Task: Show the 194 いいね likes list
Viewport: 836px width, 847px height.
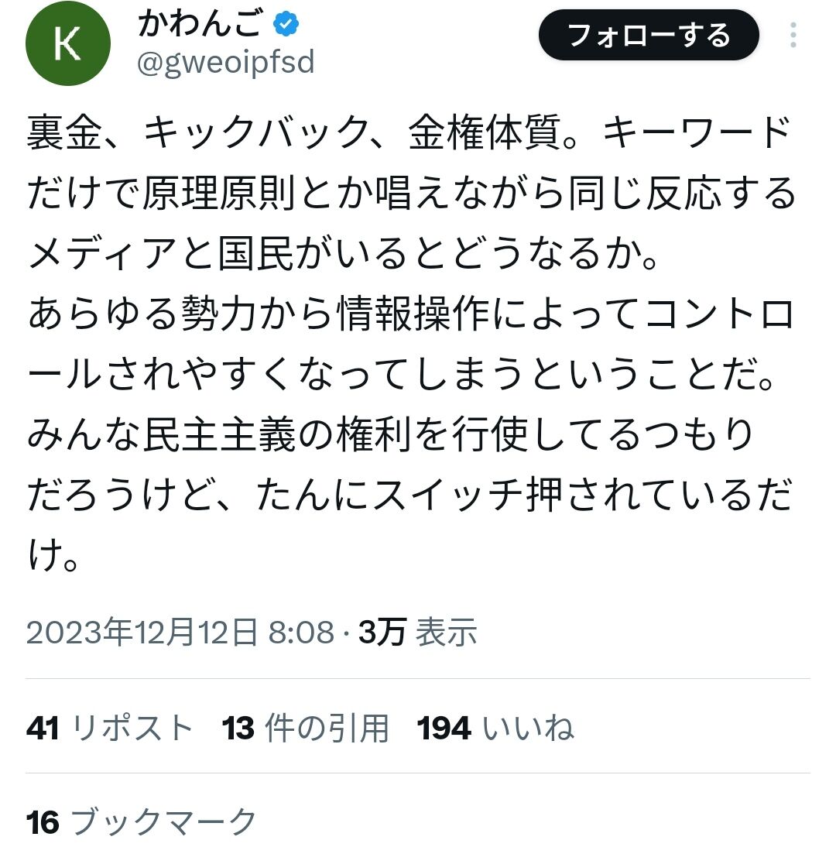Action: pos(495,728)
